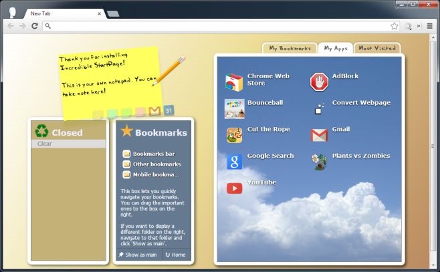Select the New Tab browser tab
This screenshot has width=440, height=272.
click(65, 13)
